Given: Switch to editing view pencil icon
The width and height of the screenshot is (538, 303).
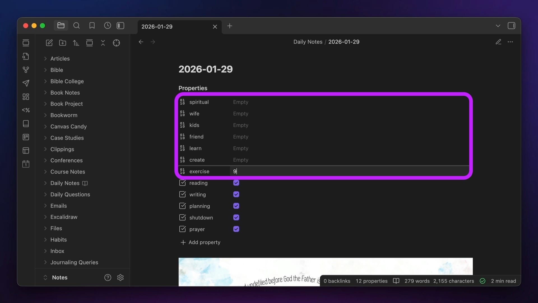Looking at the screenshot, I should (x=498, y=42).
